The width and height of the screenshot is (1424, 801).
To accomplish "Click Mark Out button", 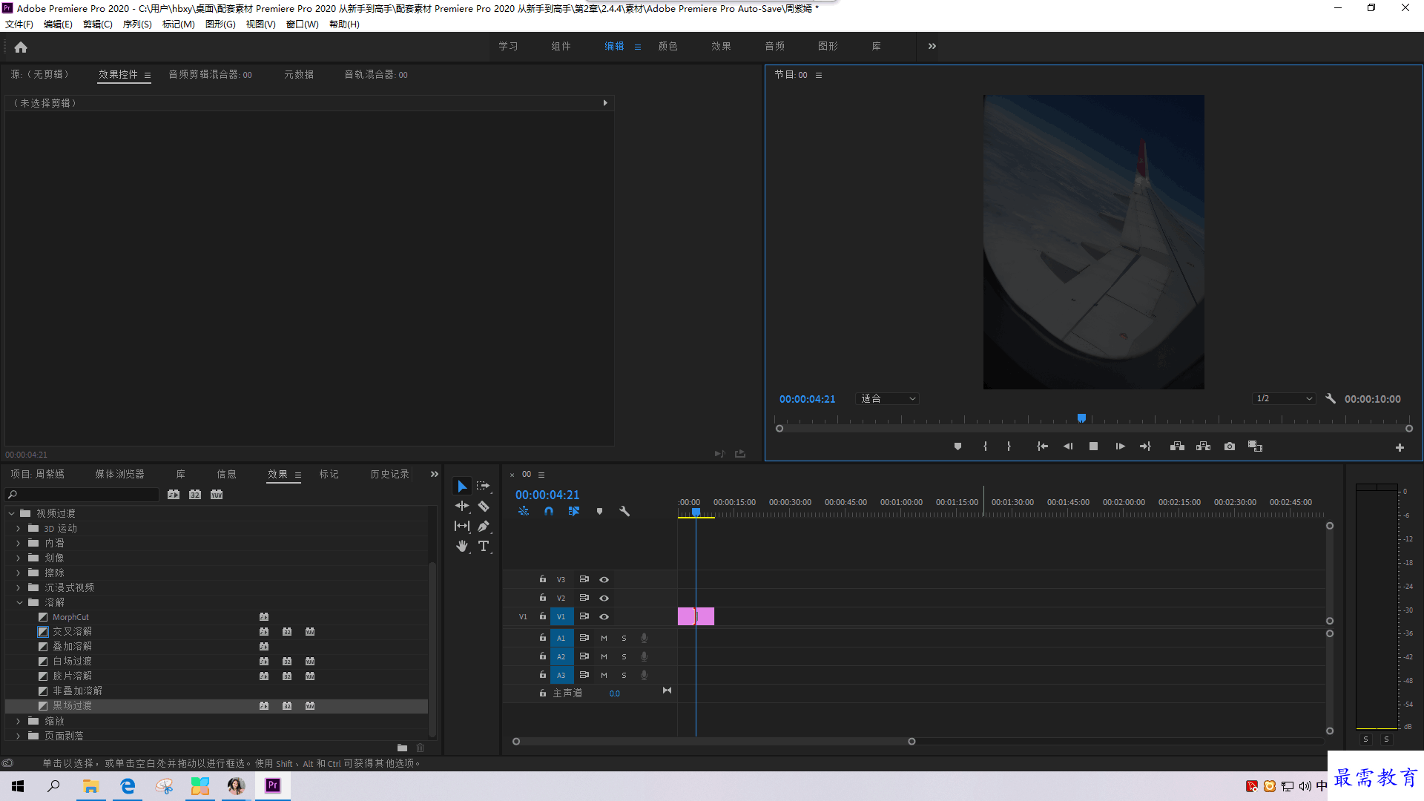I will [x=1009, y=446].
